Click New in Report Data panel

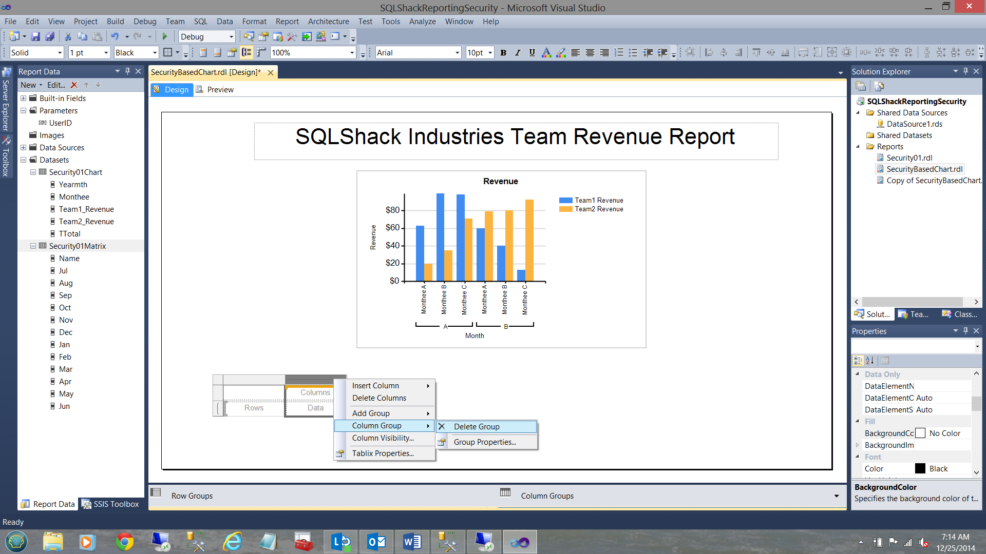[28, 85]
